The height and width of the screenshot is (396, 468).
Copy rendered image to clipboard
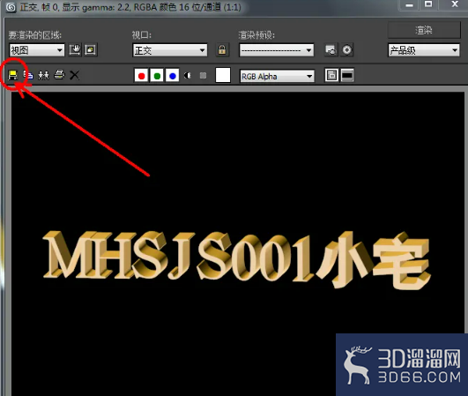(28, 75)
